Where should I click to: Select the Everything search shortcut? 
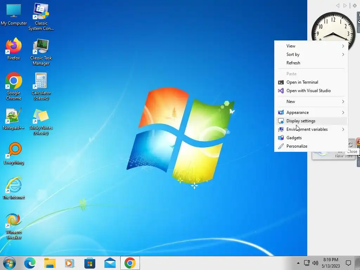point(14,153)
